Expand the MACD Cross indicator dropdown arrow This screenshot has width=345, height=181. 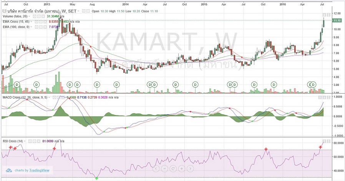pyautogui.click(x=49, y=97)
